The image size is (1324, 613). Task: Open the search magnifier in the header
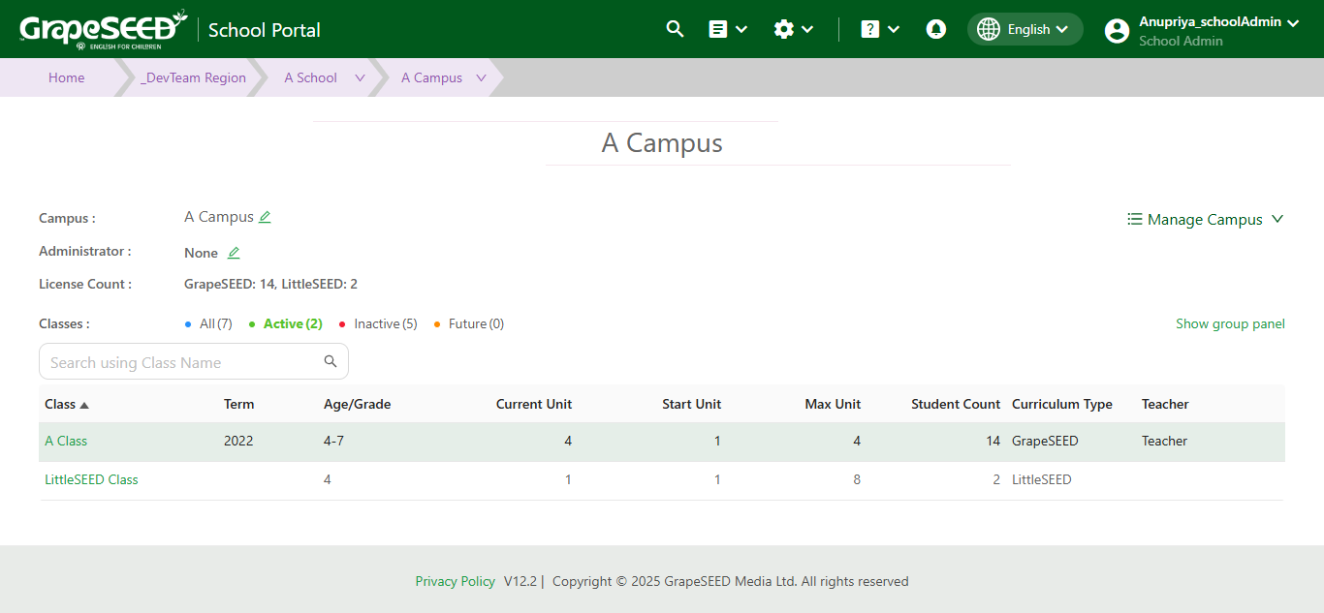pyautogui.click(x=676, y=29)
